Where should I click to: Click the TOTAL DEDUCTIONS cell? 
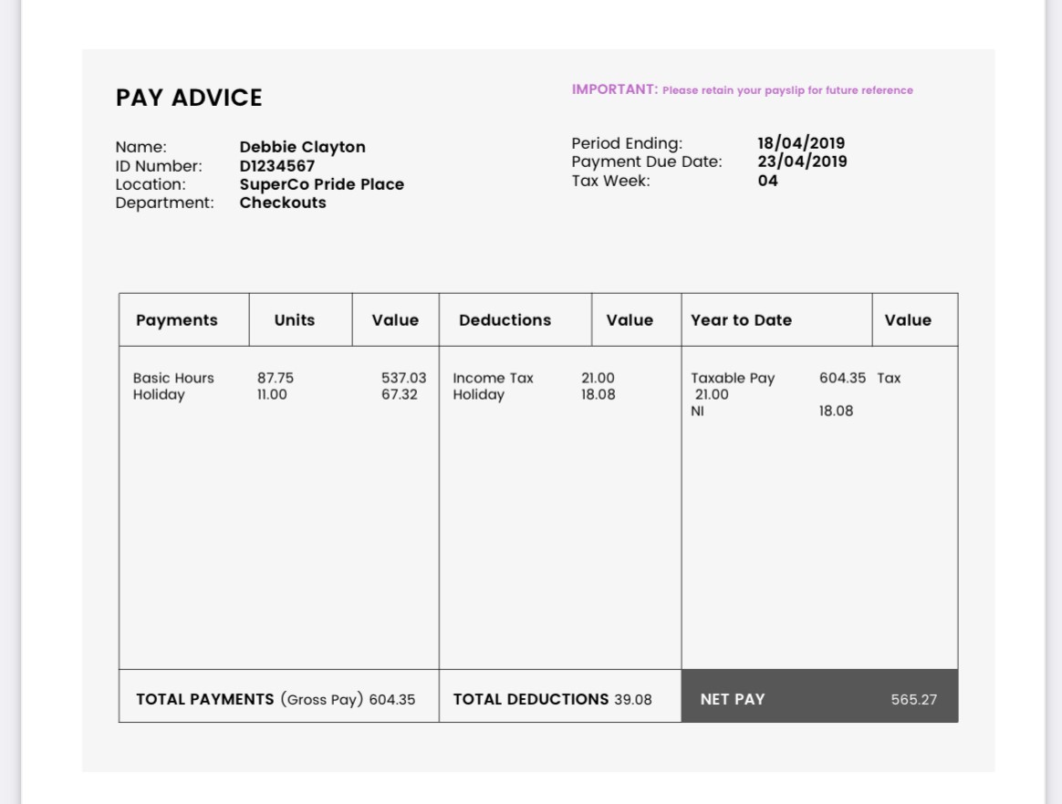click(x=552, y=699)
